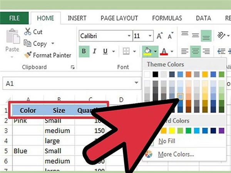Click the Font Color red A icon

pos(164,51)
